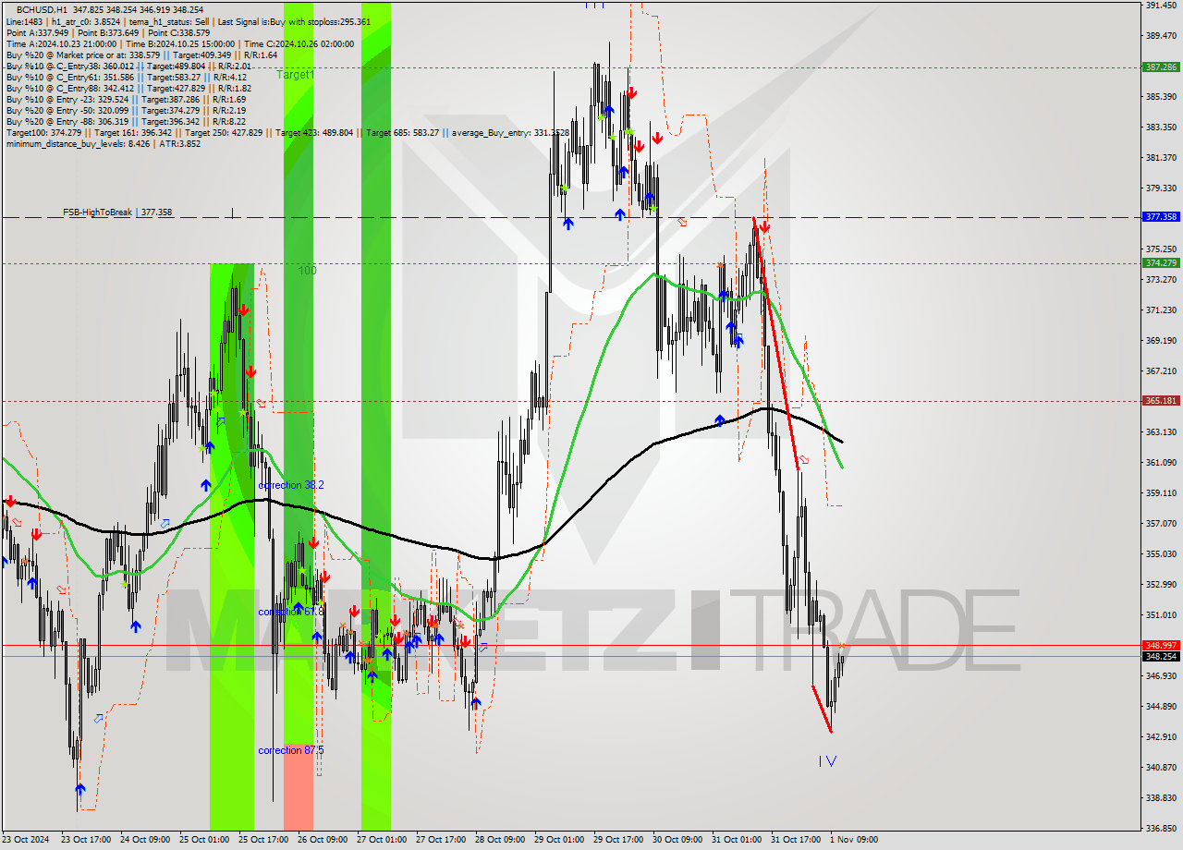Click the red 365.181 price tag

[1161, 401]
